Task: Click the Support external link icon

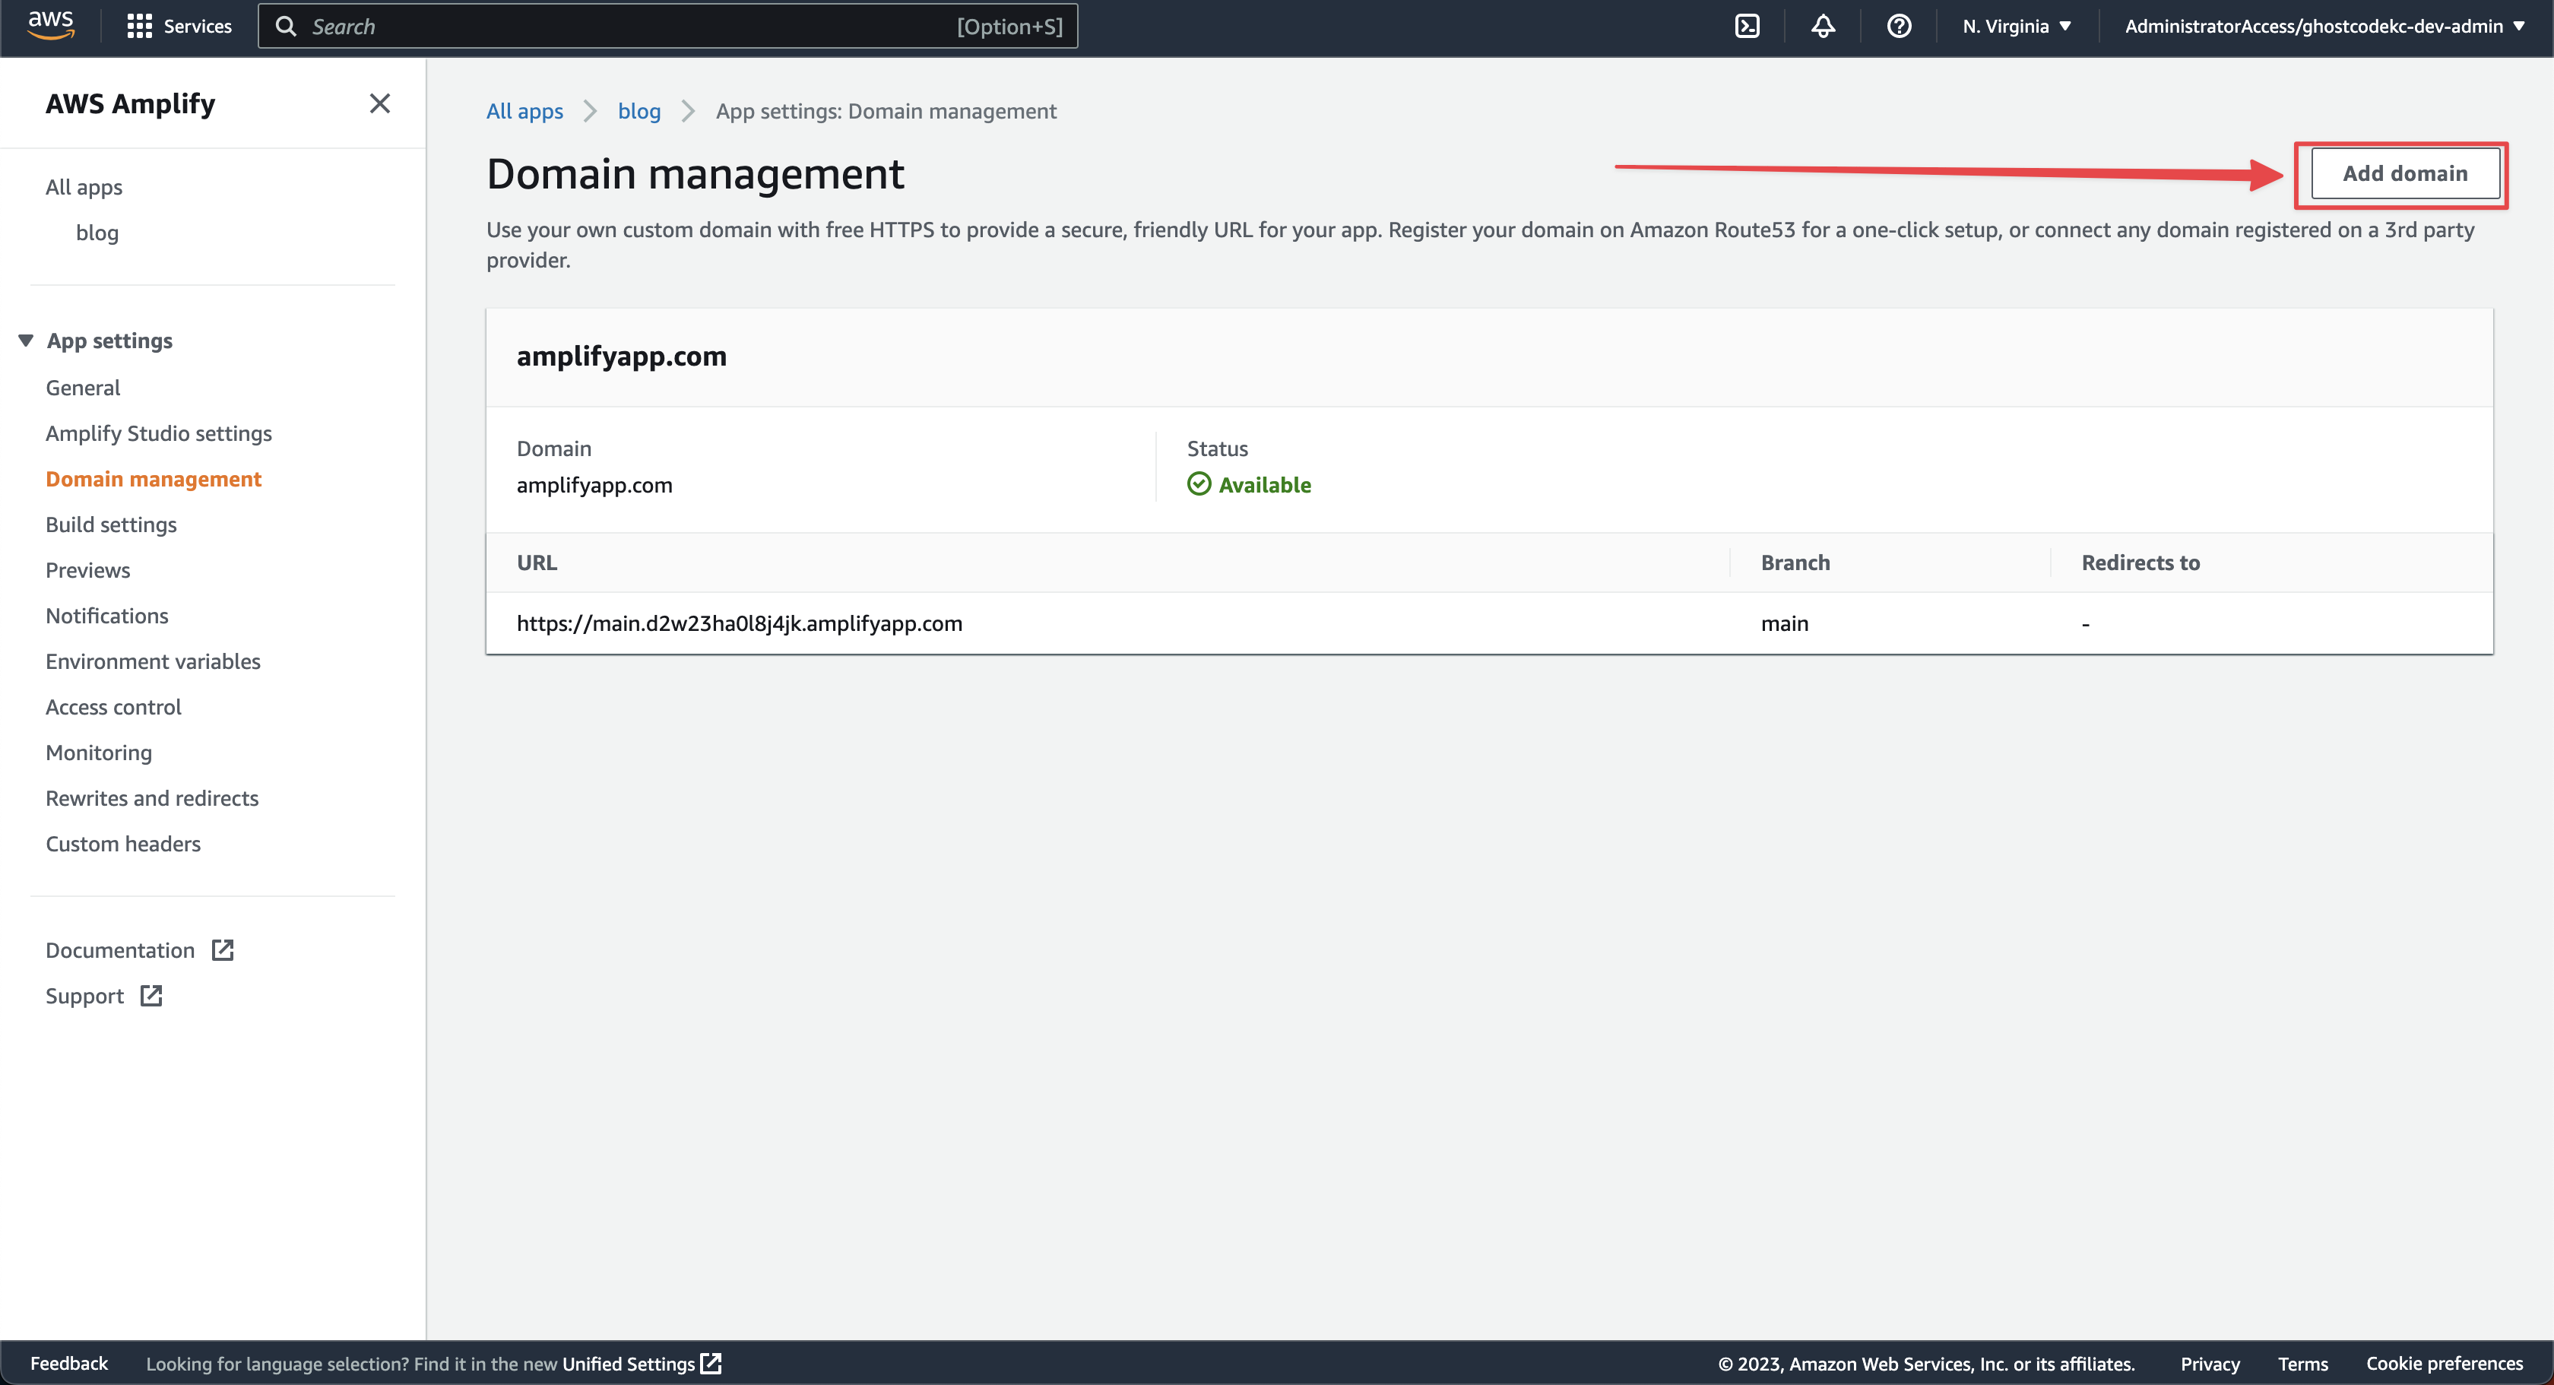Action: click(x=151, y=995)
